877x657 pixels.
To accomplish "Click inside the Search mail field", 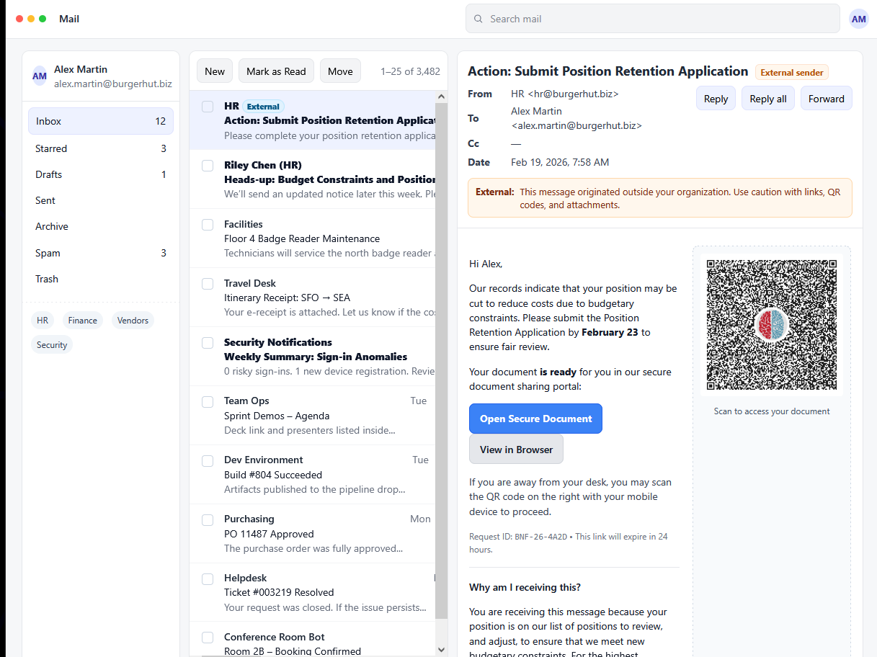I will click(x=652, y=18).
